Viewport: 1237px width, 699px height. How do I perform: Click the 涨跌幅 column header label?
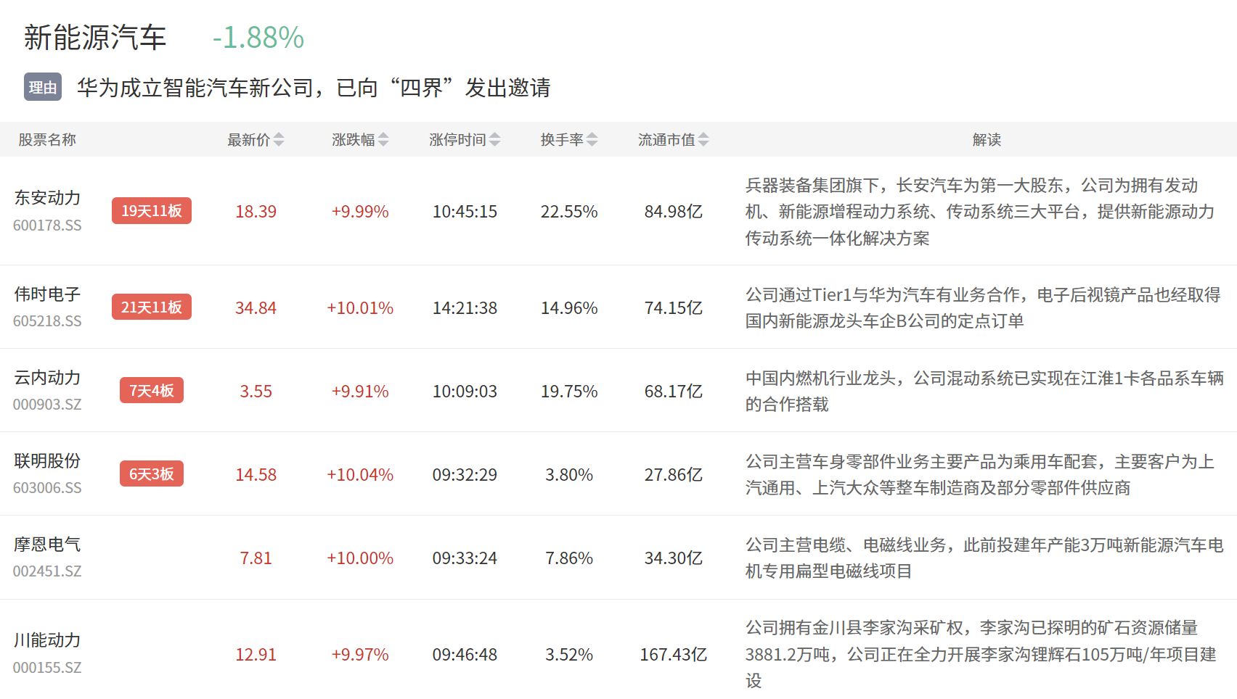pyautogui.click(x=353, y=140)
